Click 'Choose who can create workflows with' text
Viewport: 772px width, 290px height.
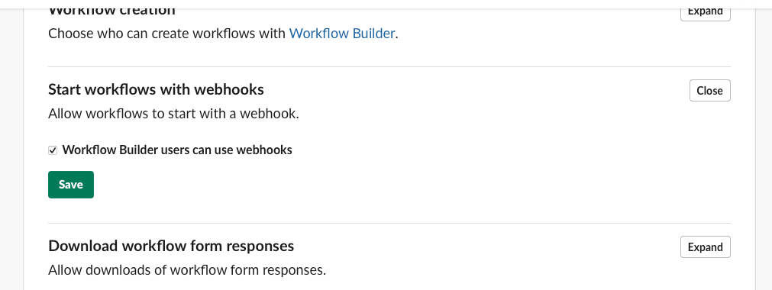click(167, 34)
